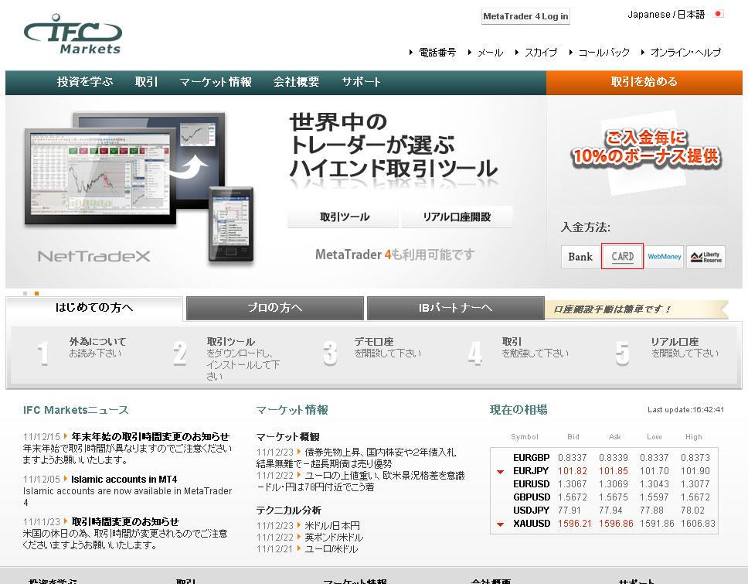Select the orange banner slide indicator dot
Image resolution: width=748 pixels, height=584 pixels.
pos(37,293)
